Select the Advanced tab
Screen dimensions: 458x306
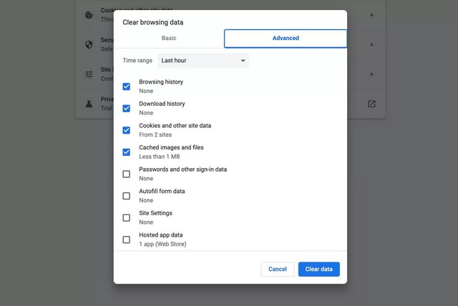pos(286,39)
